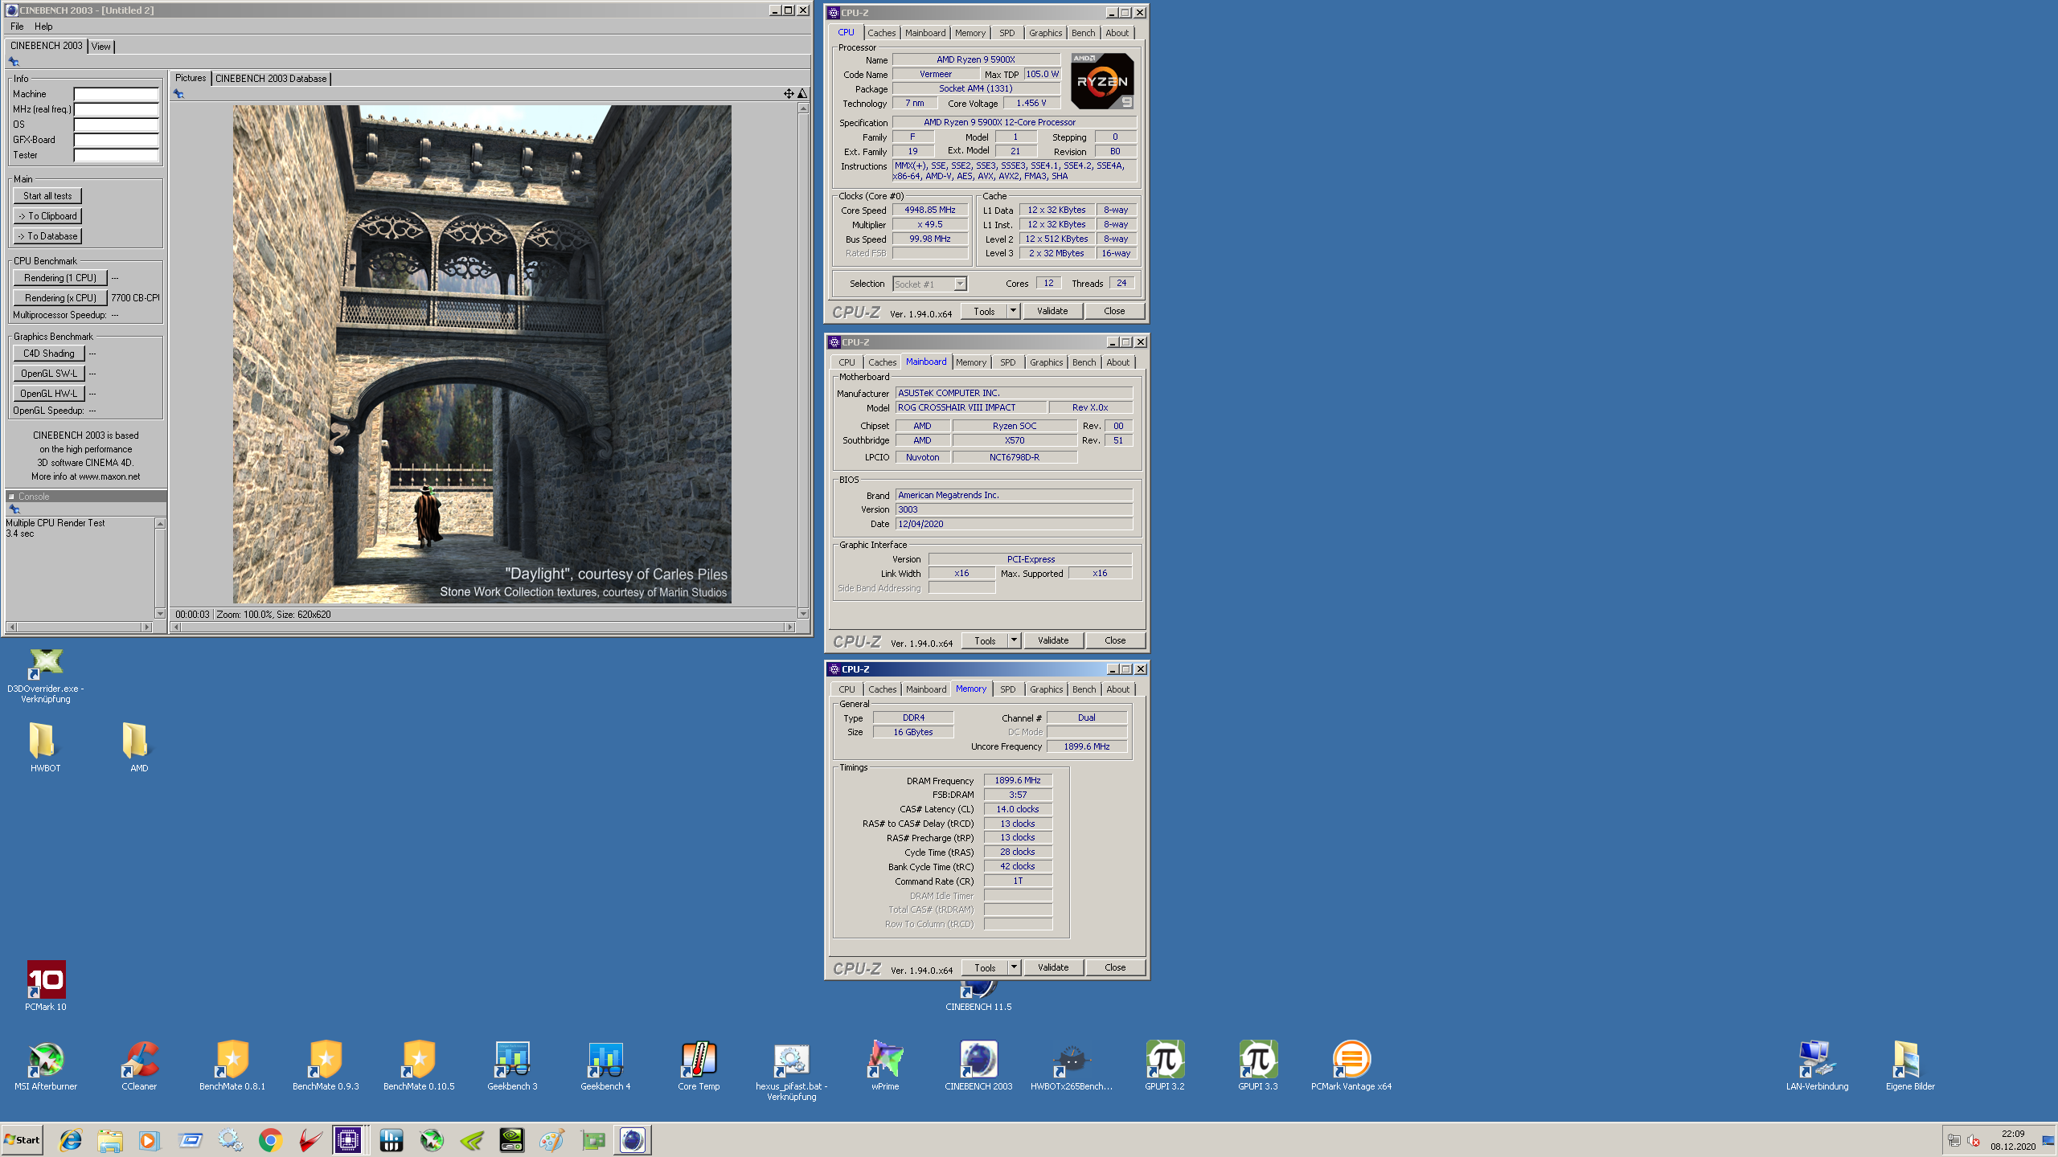The width and height of the screenshot is (2058, 1157).
Task: Expand Tools dropdown arrow in top CPU-Z window
Action: click(x=1013, y=311)
